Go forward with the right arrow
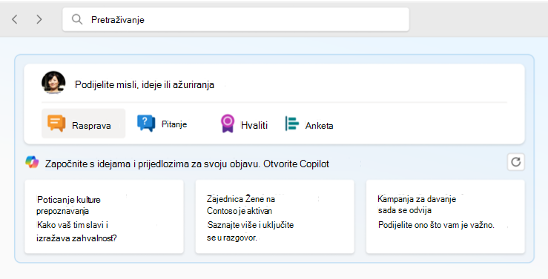548x279 pixels. [x=39, y=19]
